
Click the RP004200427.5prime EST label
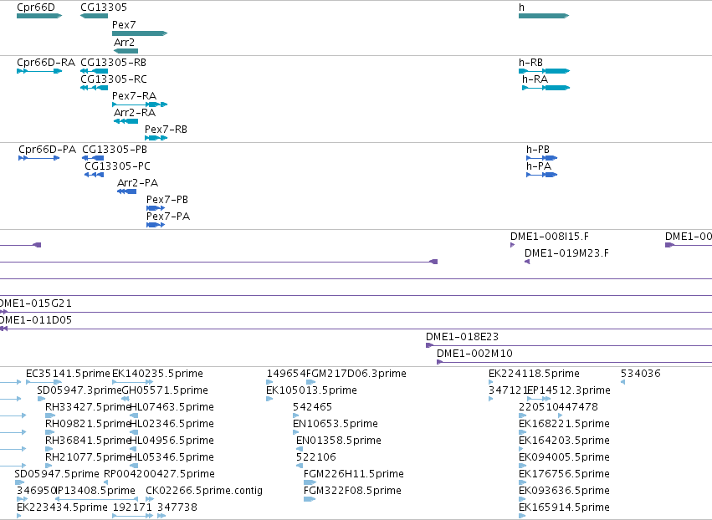pos(159,474)
